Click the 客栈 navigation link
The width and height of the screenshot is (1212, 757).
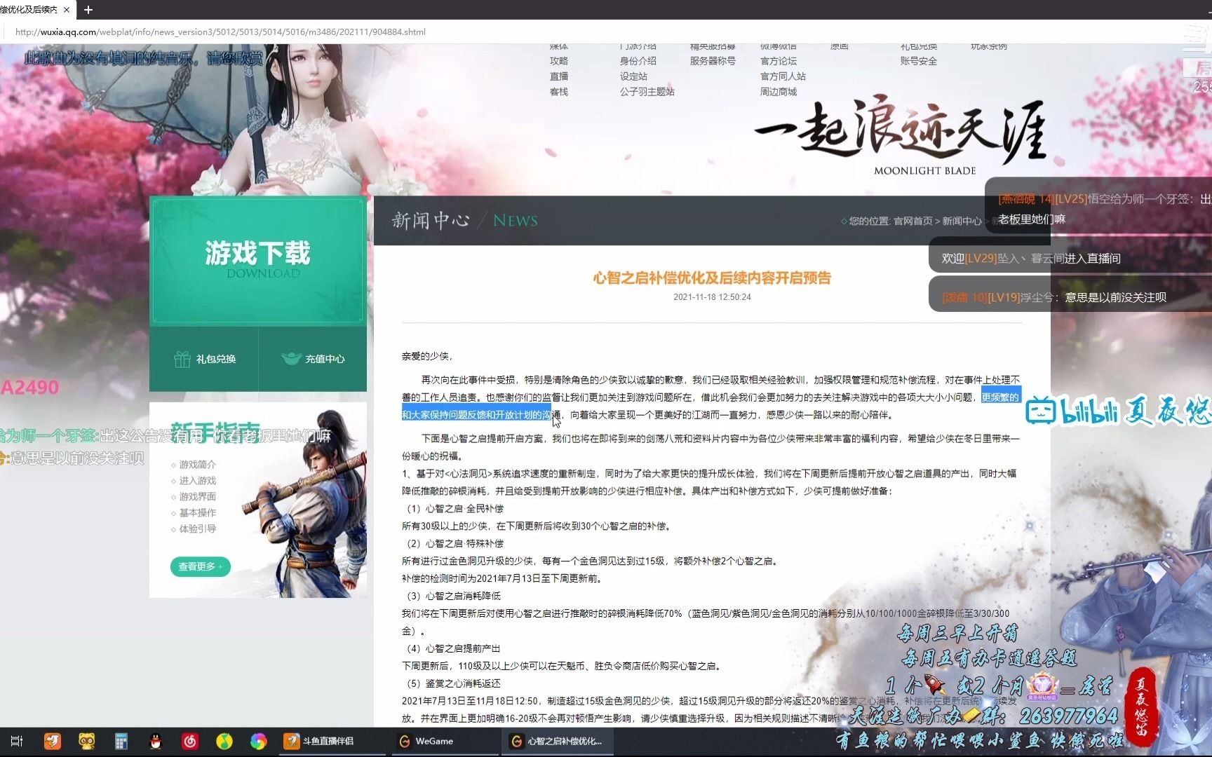point(559,92)
